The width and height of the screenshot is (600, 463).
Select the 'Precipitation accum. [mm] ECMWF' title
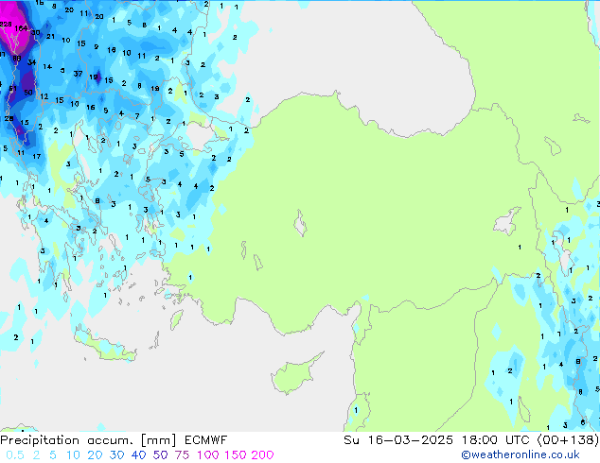point(114,440)
